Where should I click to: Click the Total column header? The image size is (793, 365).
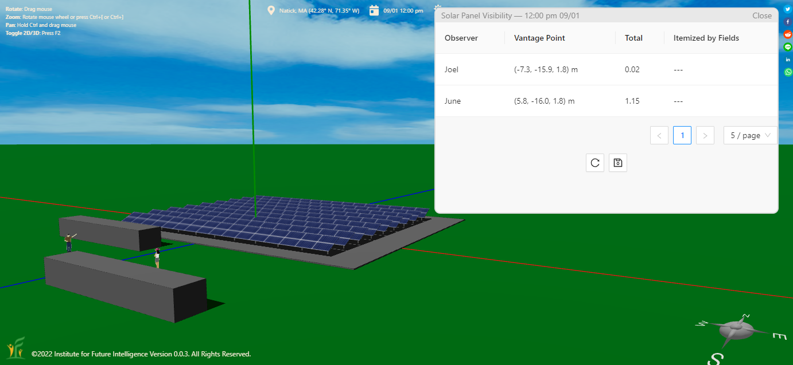point(633,38)
